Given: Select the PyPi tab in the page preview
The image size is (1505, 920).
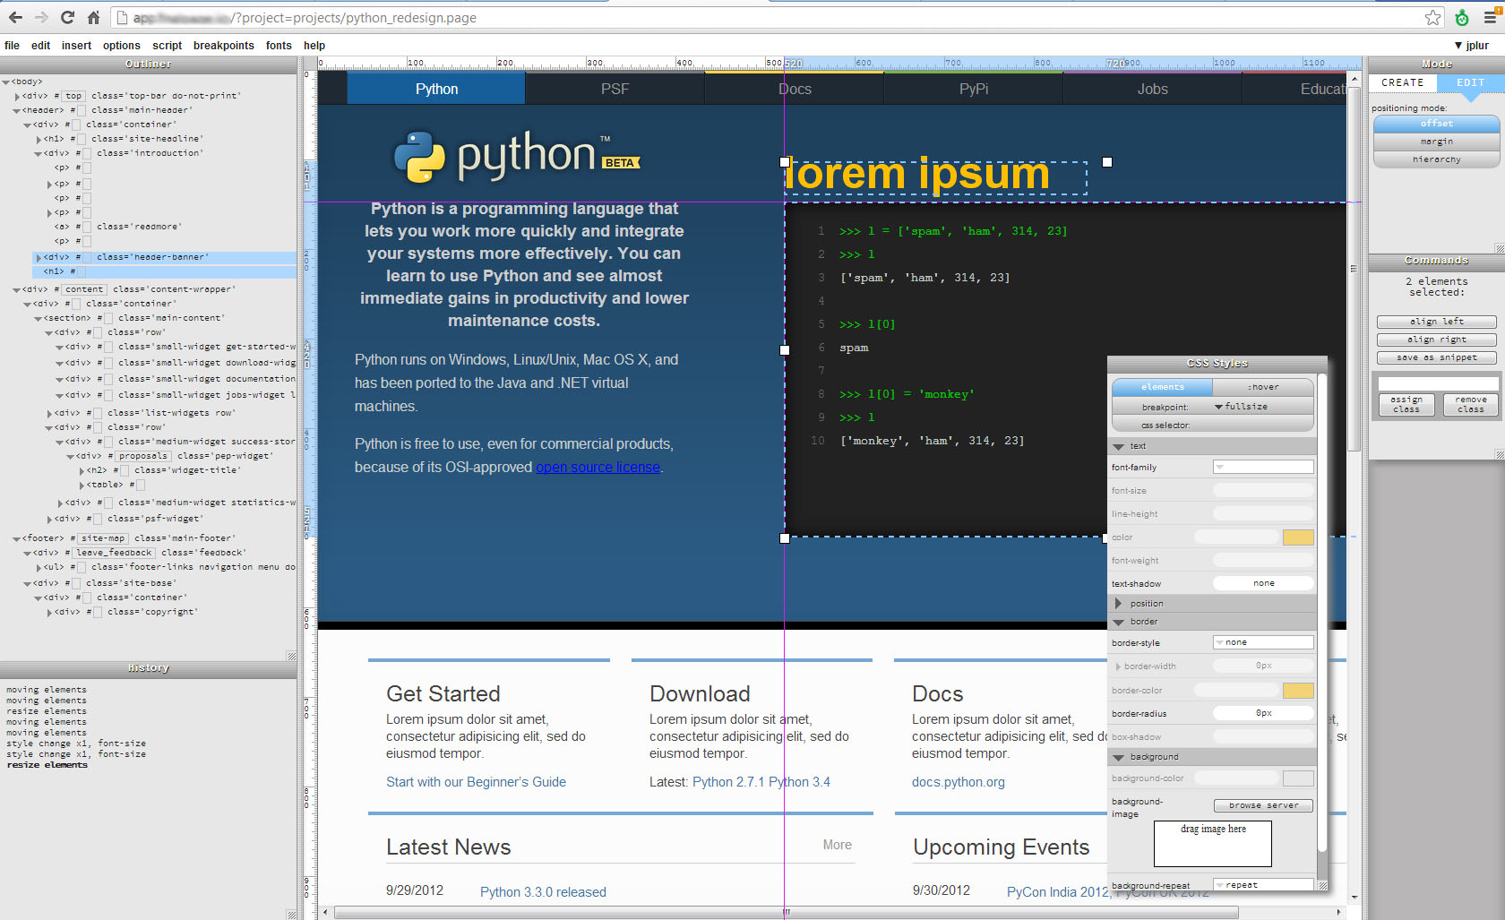Looking at the screenshot, I should point(973,89).
